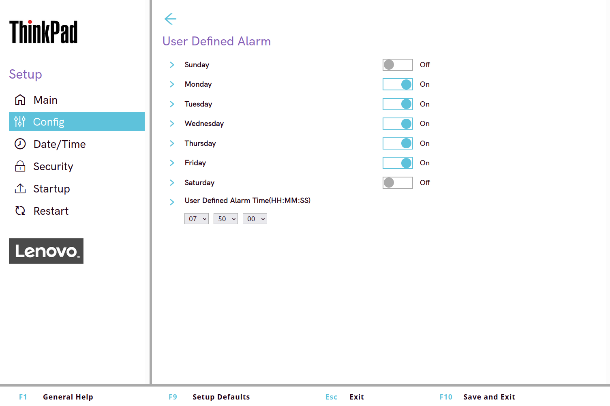Click the Main home icon
The width and height of the screenshot is (610, 406).
[20, 100]
